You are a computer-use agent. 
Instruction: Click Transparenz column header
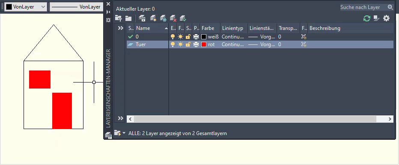point(288,28)
